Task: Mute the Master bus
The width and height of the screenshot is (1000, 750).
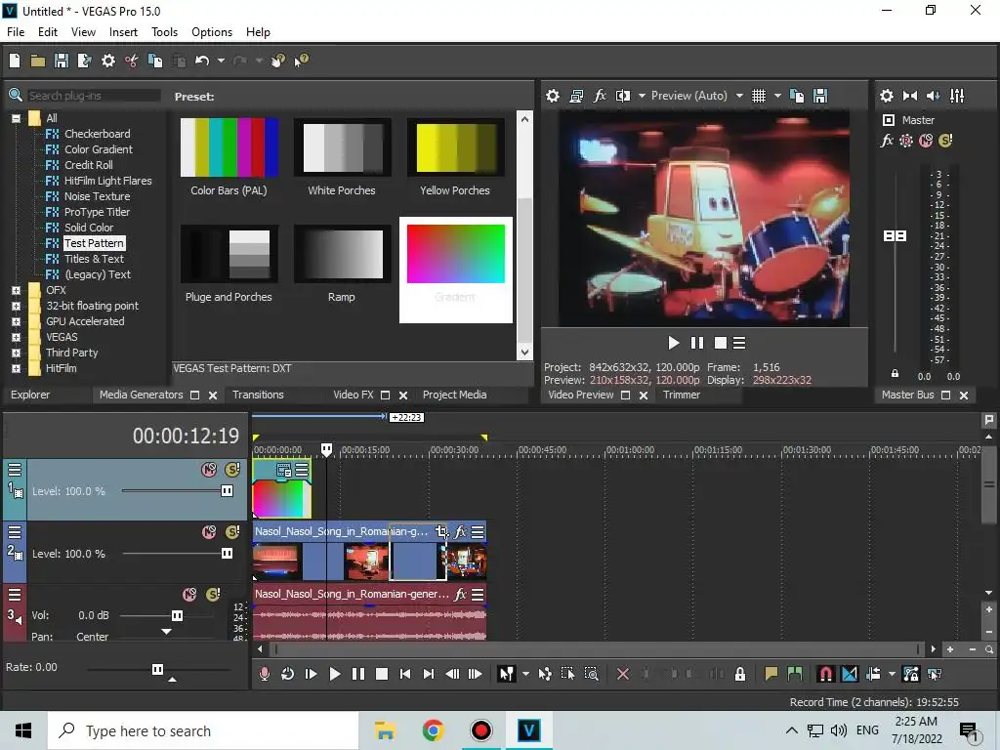Action: pos(926,141)
